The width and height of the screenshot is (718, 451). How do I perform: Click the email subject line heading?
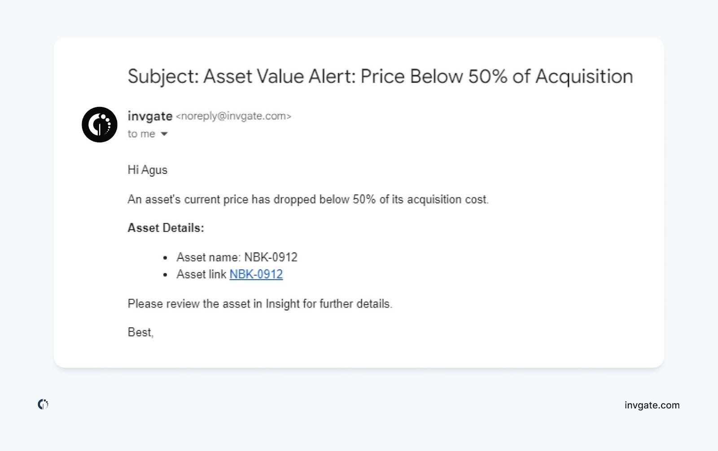380,76
